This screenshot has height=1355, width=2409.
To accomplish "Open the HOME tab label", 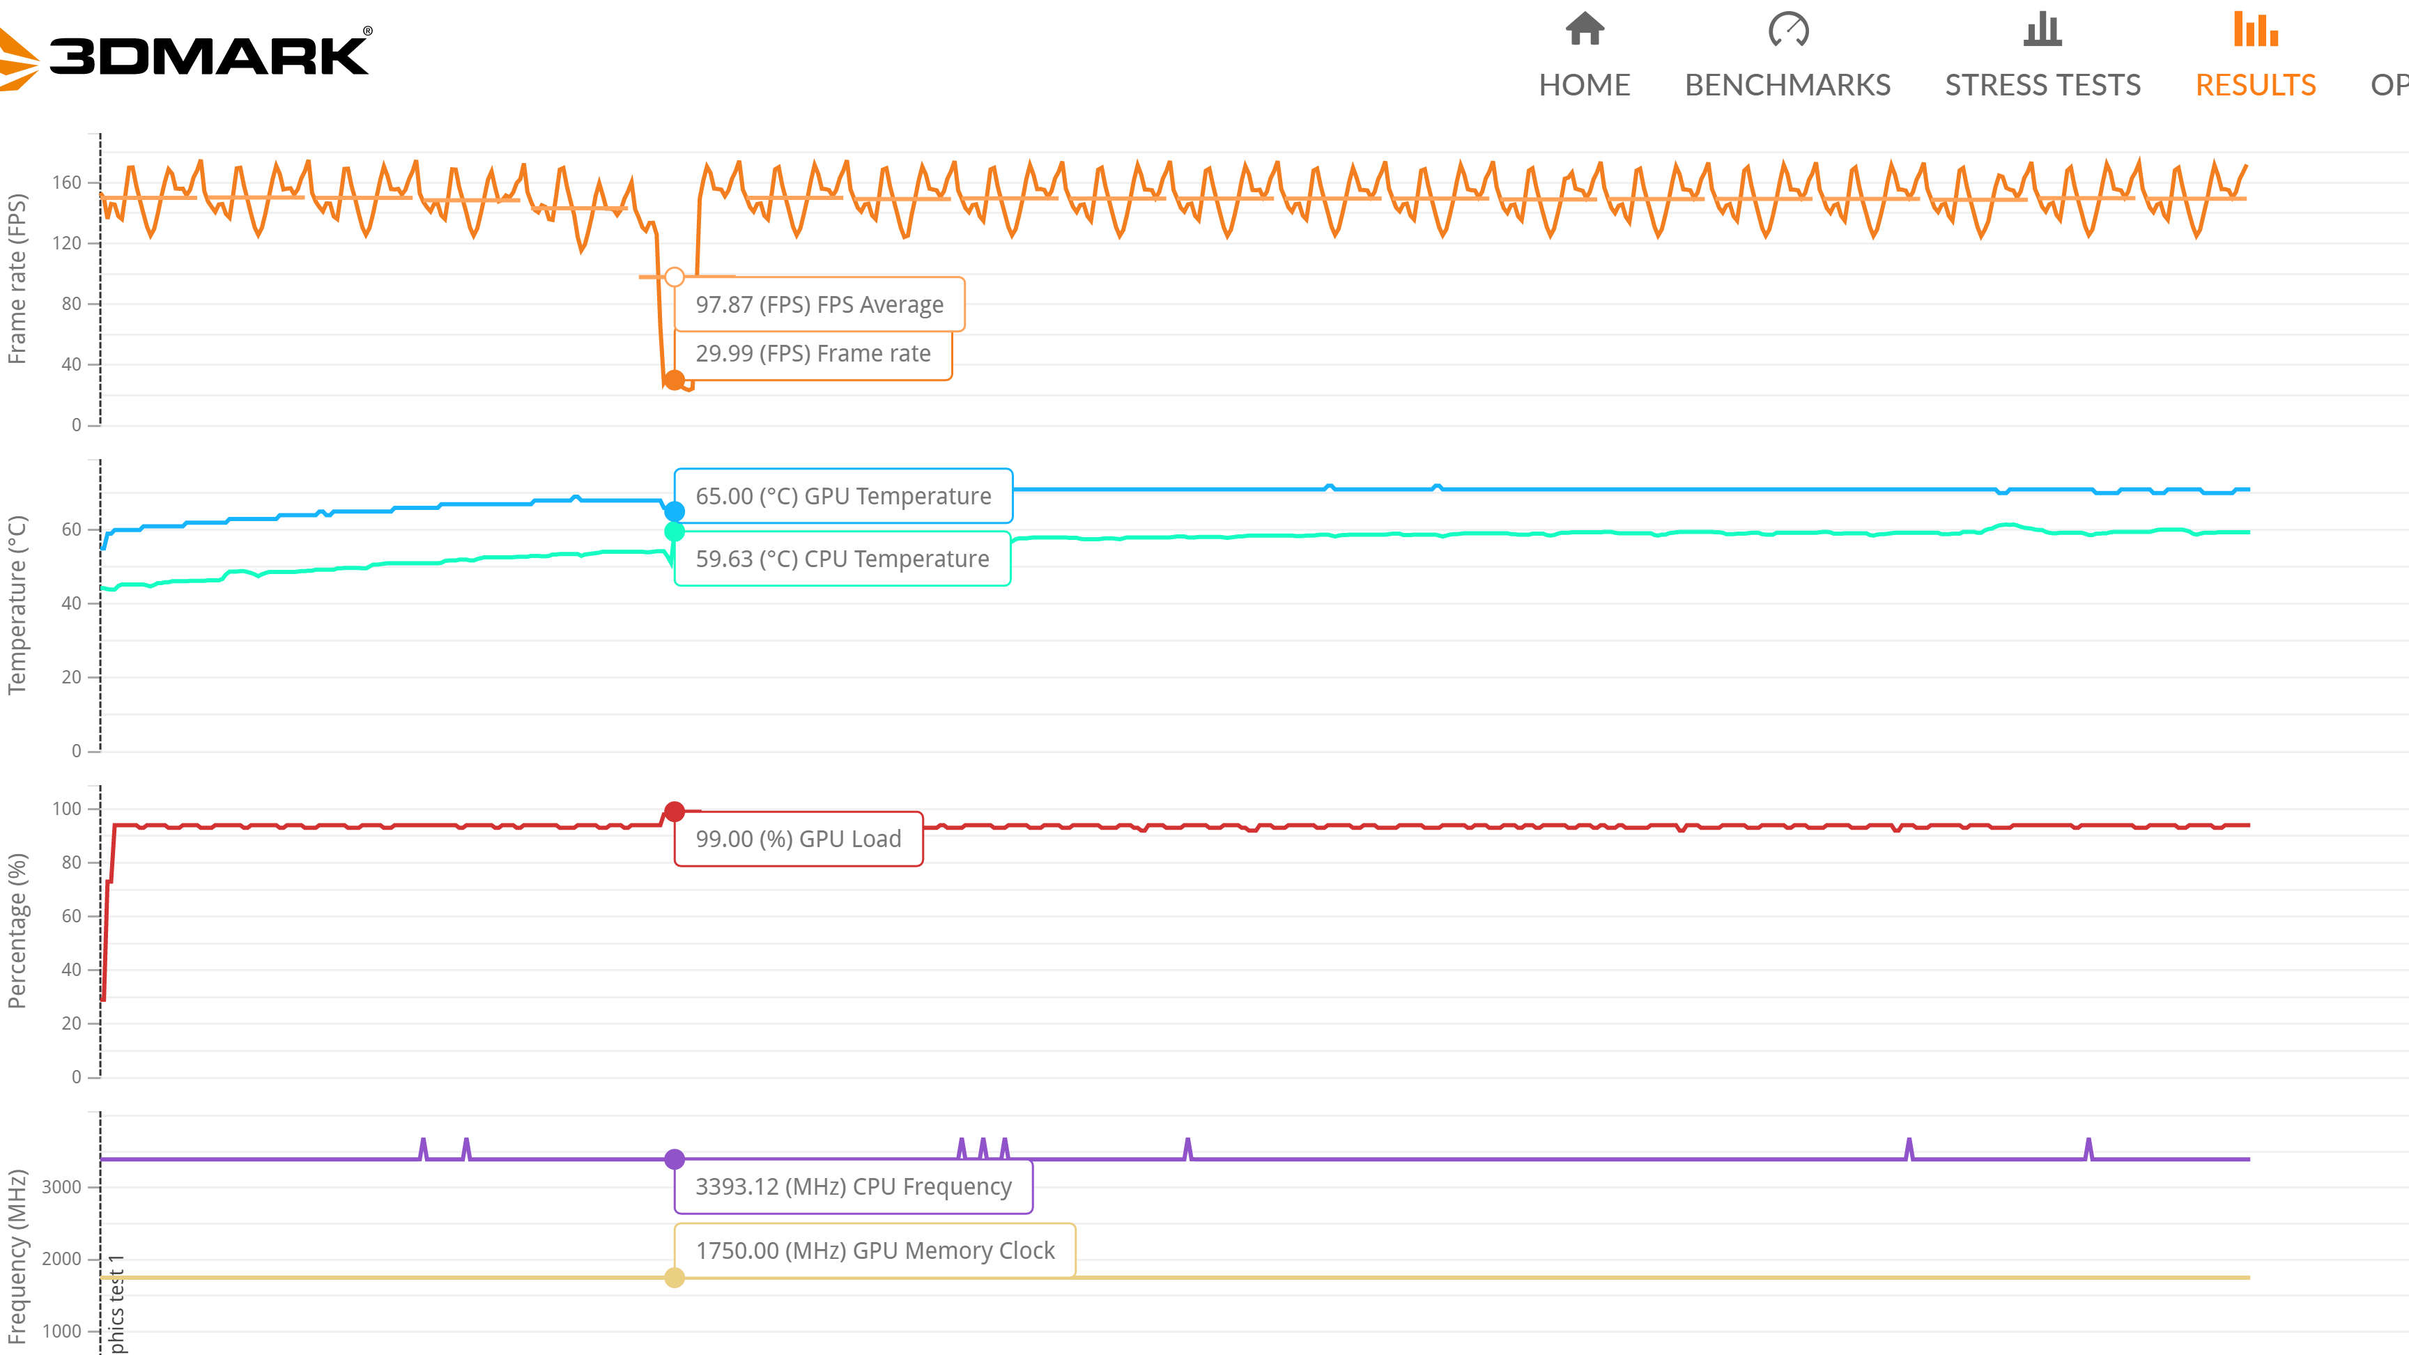I will [x=1584, y=85].
